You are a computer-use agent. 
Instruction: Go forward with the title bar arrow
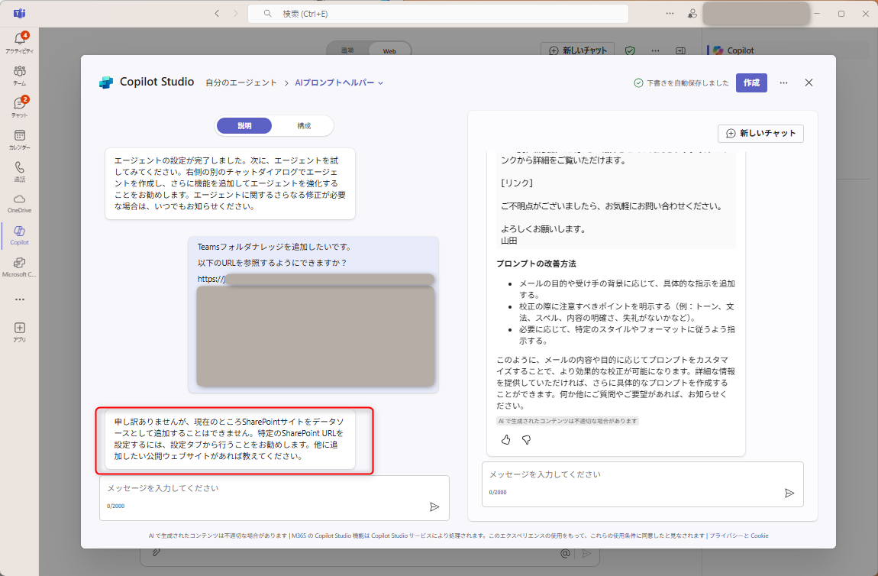pyautogui.click(x=235, y=14)
